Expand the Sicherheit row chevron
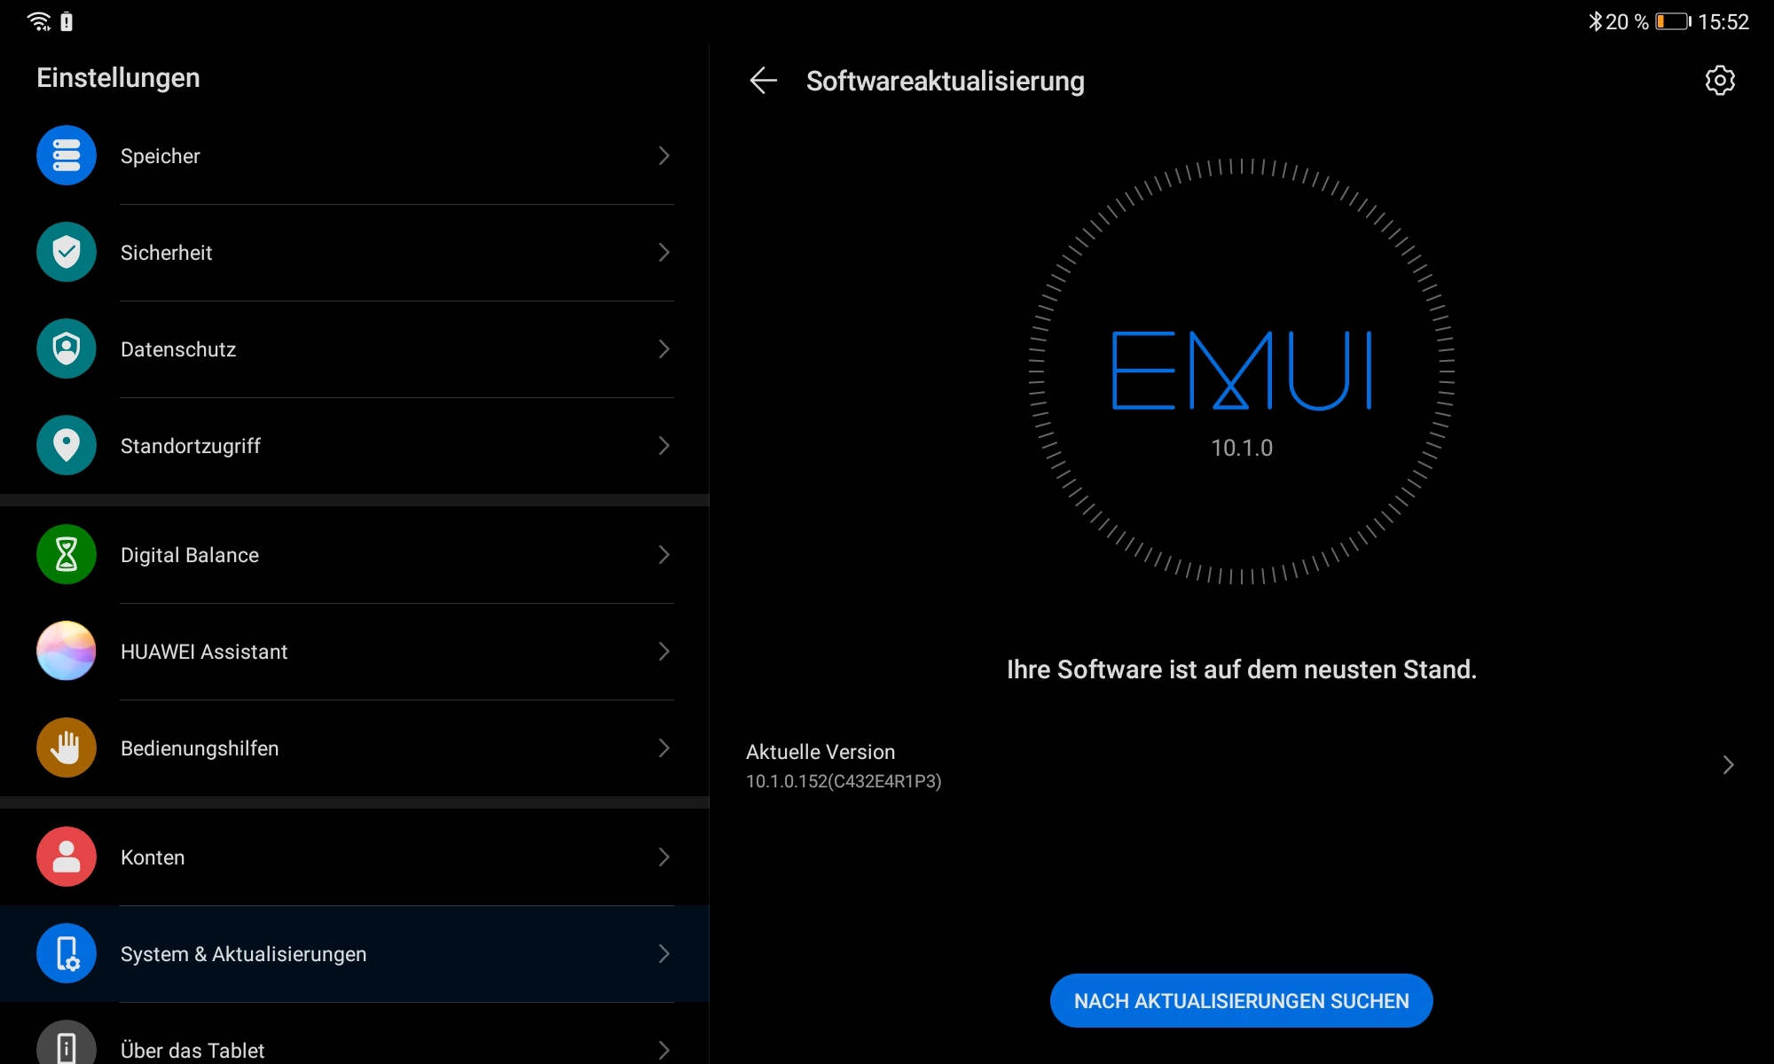 [x=663, y=253]
